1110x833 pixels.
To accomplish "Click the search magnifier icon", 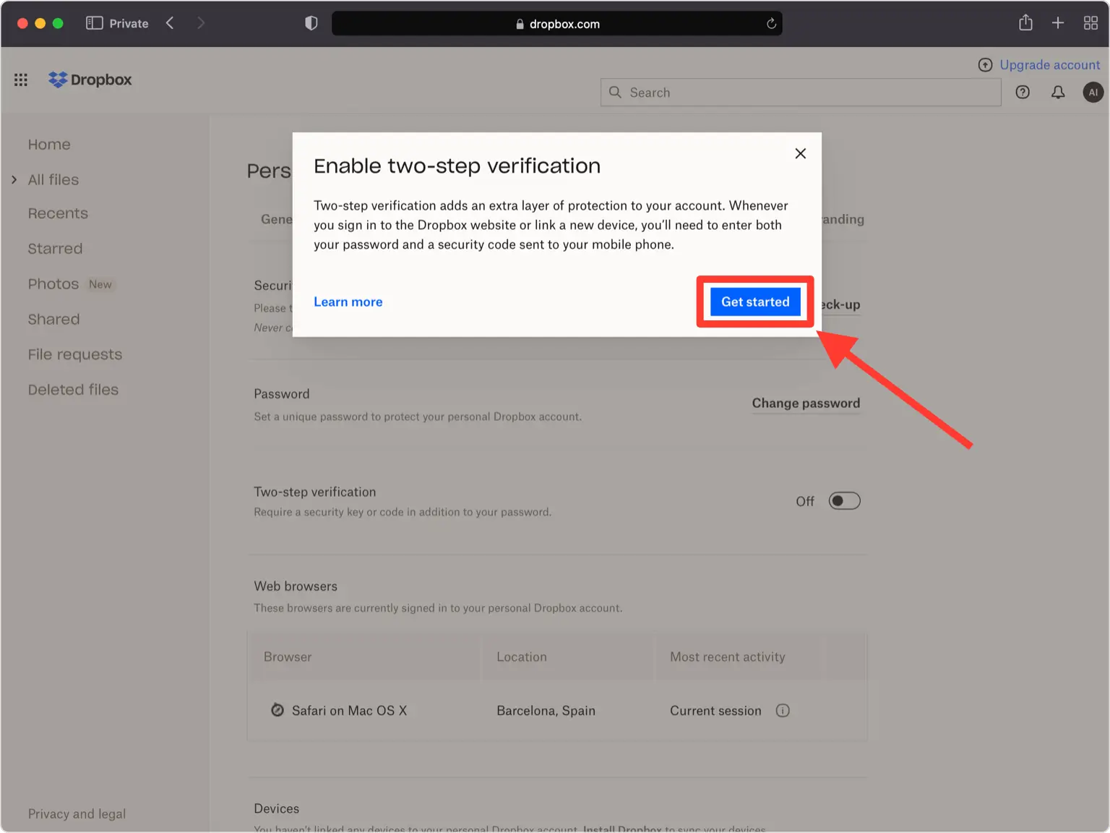I will (615, 92).
